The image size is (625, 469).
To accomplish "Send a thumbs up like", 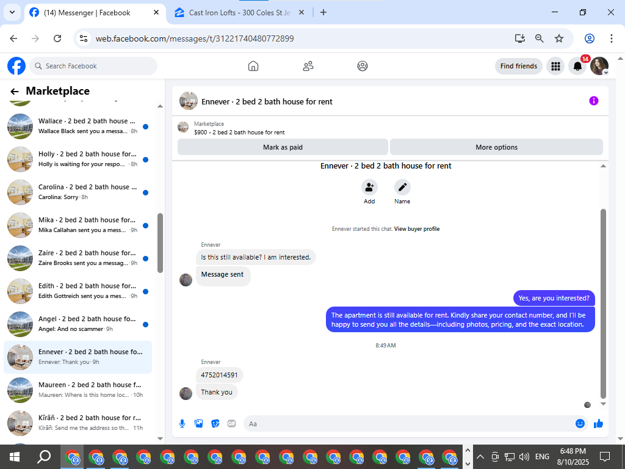I will click(598, 424).
